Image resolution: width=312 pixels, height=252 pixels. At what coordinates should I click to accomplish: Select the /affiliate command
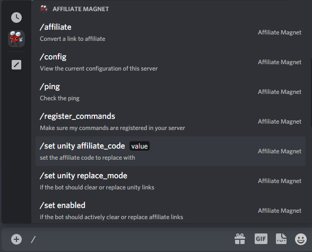point(170,32)
